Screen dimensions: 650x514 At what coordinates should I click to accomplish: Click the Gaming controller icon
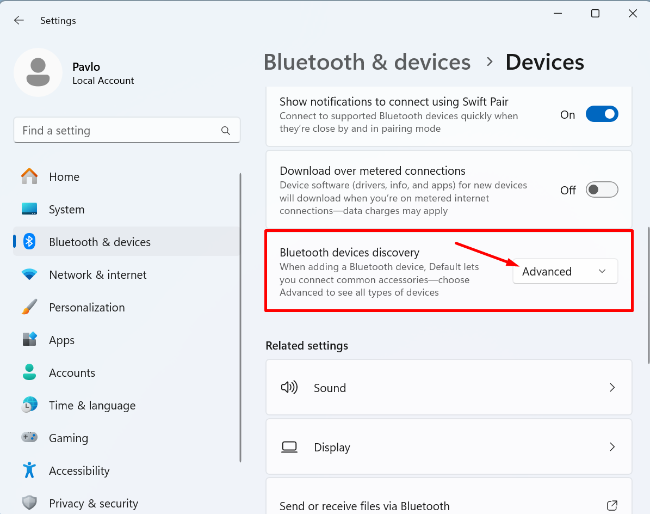29,437
